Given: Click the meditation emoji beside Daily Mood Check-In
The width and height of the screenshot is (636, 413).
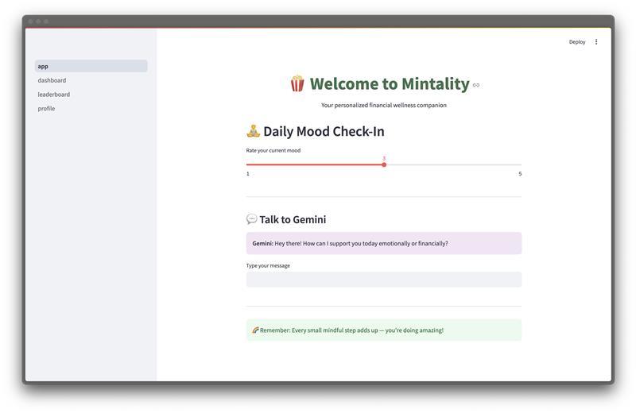Looking at the screenshot, I should click(x=253, y=131).
